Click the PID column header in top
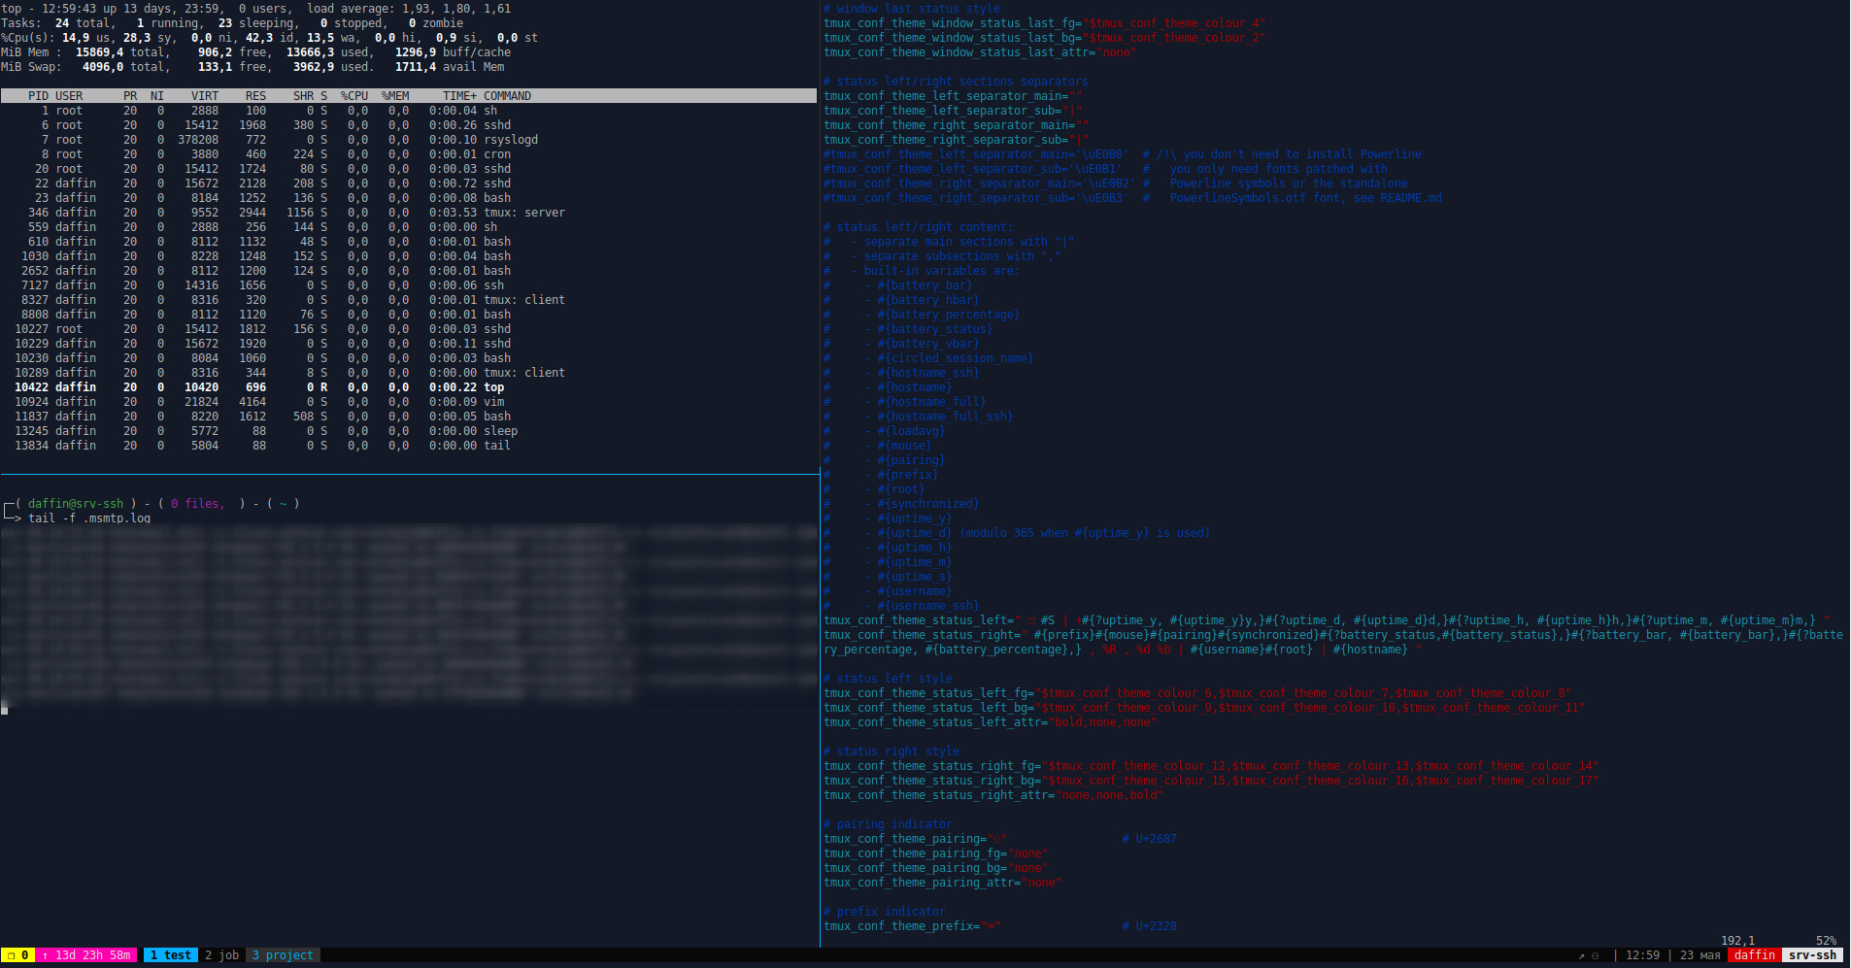This screenshot has width=1851, height=968. pos(38,96)
